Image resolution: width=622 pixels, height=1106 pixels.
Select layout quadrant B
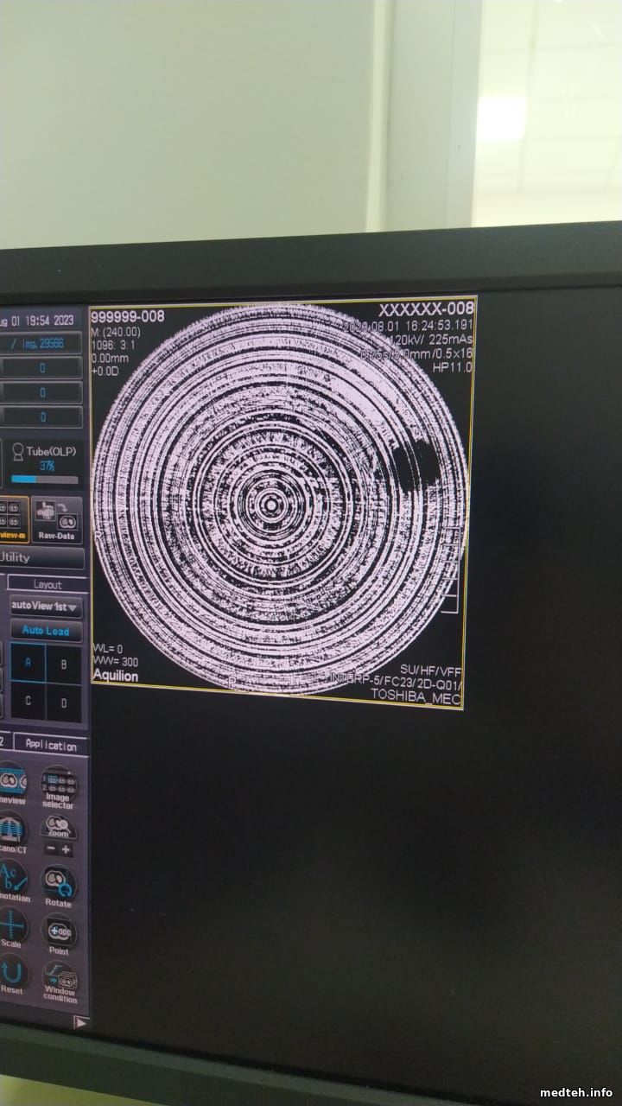[x=63, y=663]
